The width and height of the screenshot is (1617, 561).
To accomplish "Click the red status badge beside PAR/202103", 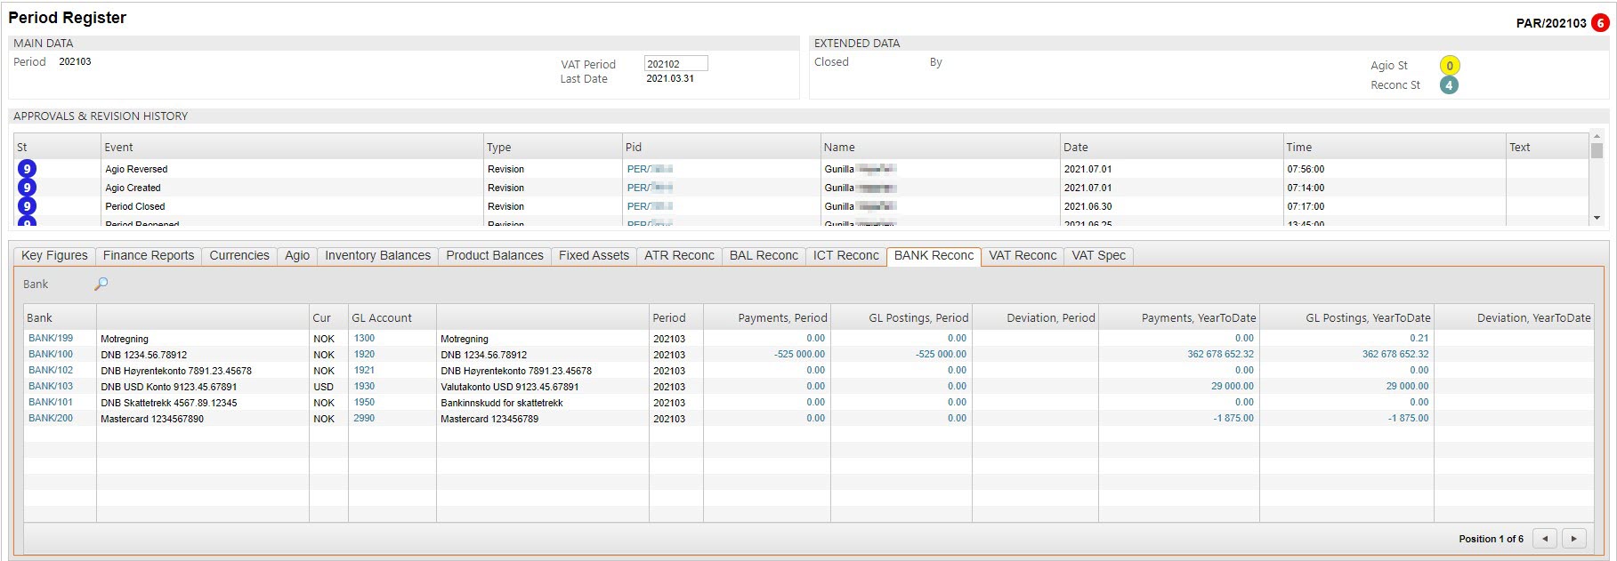I will [1600, 23].
